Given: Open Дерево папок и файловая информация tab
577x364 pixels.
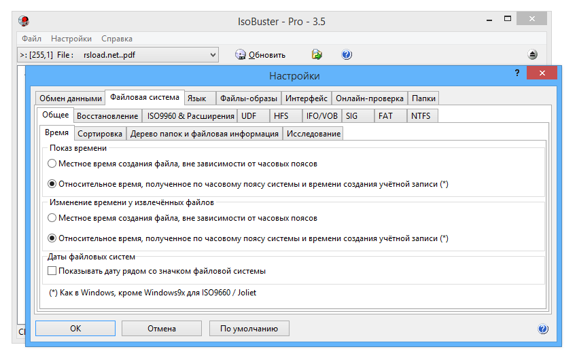Looking at the screenshot, I should coord(205,134).
